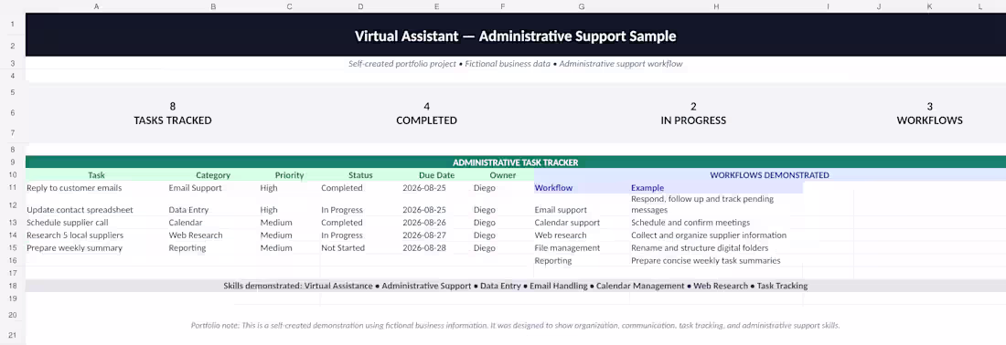This screenshot has width=1006, height=345.
Task: Select the 'Owner' heading cell
Action: tap(502, 174)
